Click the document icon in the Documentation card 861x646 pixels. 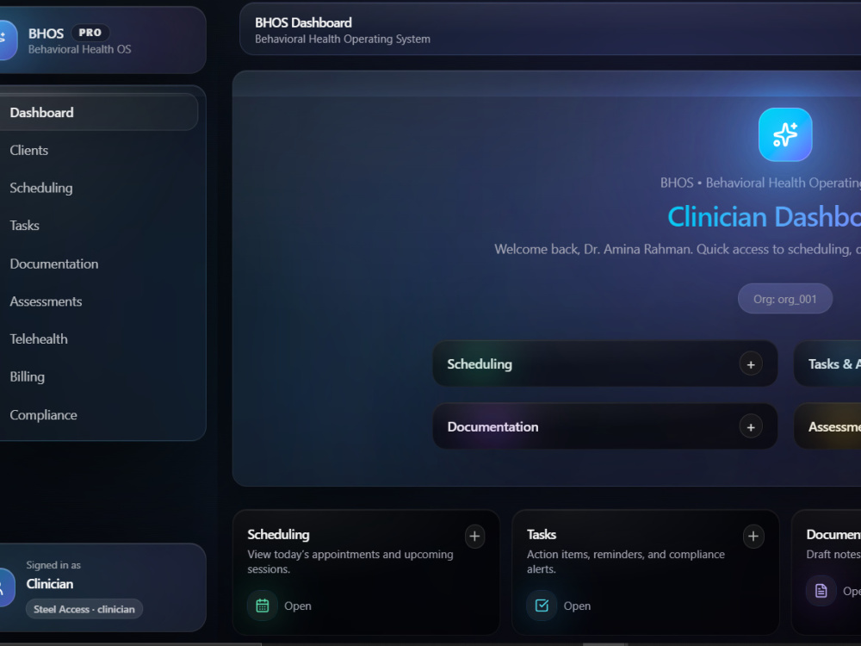coord(821,591)
